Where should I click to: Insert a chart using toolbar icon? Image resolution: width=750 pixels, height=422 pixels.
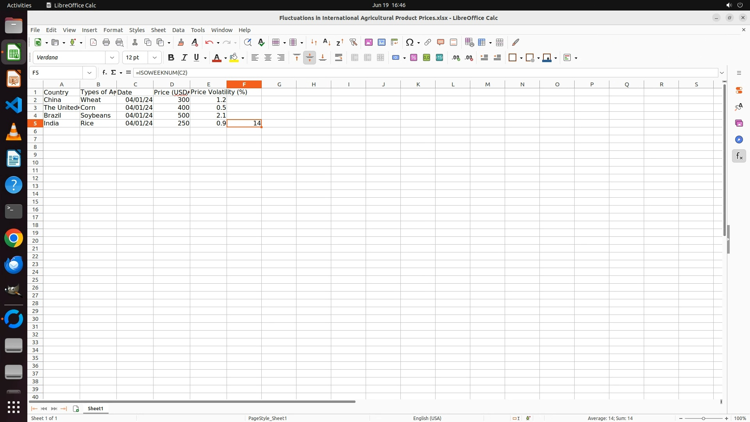pos(381,42)
